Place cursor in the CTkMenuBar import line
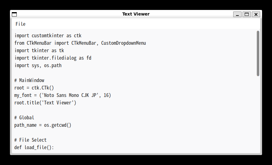 80,43
